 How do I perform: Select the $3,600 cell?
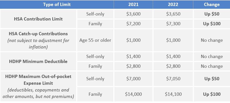133,14
